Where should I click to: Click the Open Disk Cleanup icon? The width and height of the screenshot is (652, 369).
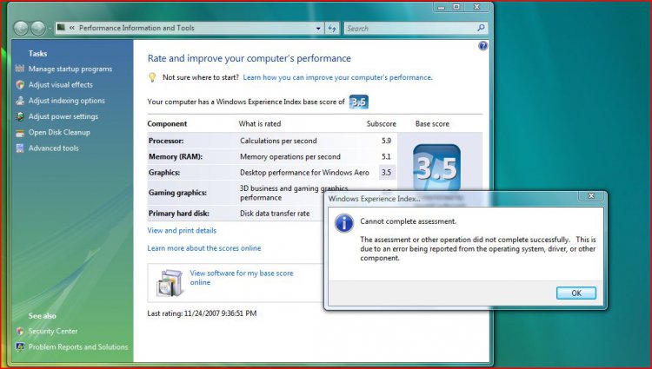coord(19,133)
